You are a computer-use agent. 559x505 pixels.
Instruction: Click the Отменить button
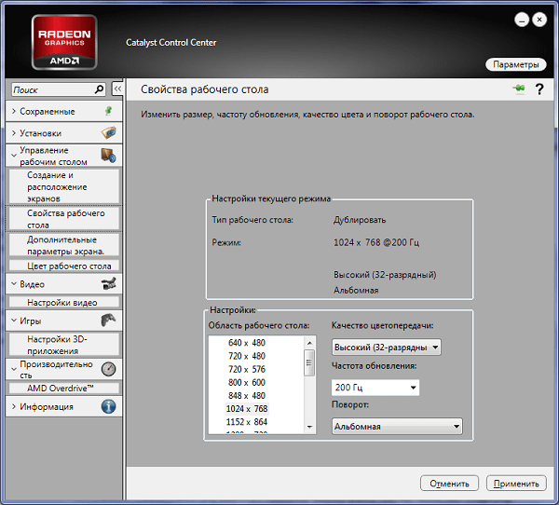coord(449,484)
